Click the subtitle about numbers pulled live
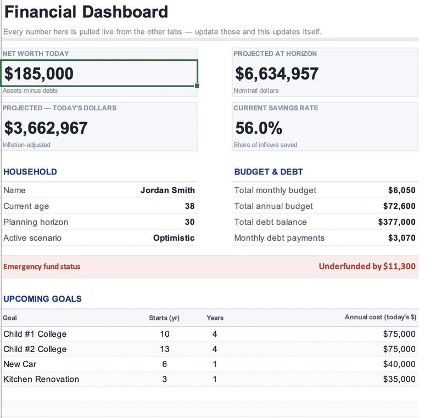Viewport: 436px width, 418px height. [x=163, y=32]
